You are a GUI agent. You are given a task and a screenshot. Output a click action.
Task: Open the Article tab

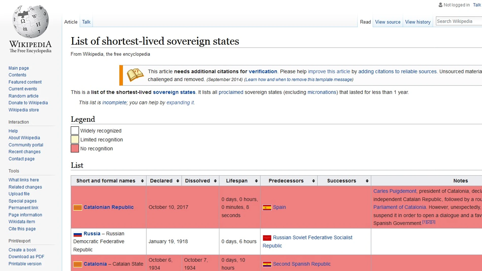[71, 22]
